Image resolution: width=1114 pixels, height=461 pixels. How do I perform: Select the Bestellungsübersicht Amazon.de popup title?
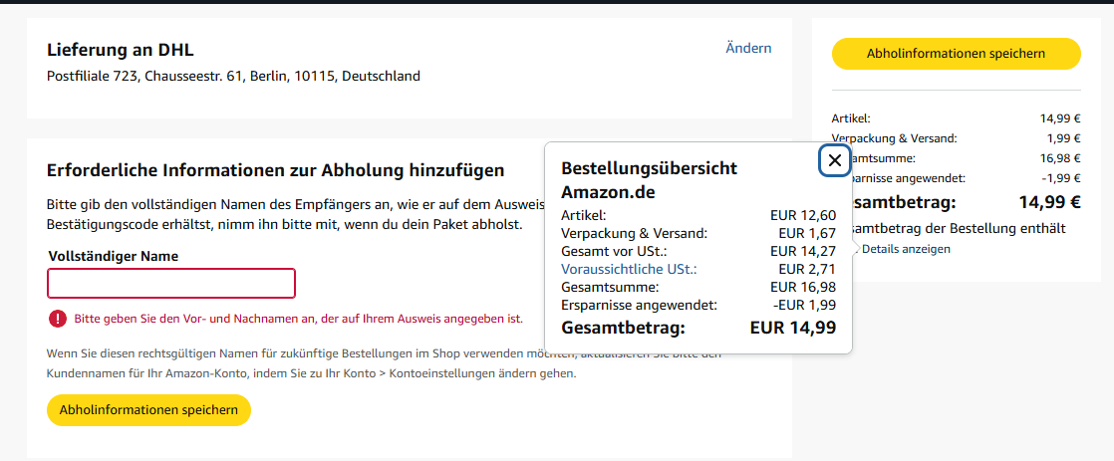coord(650,180)
